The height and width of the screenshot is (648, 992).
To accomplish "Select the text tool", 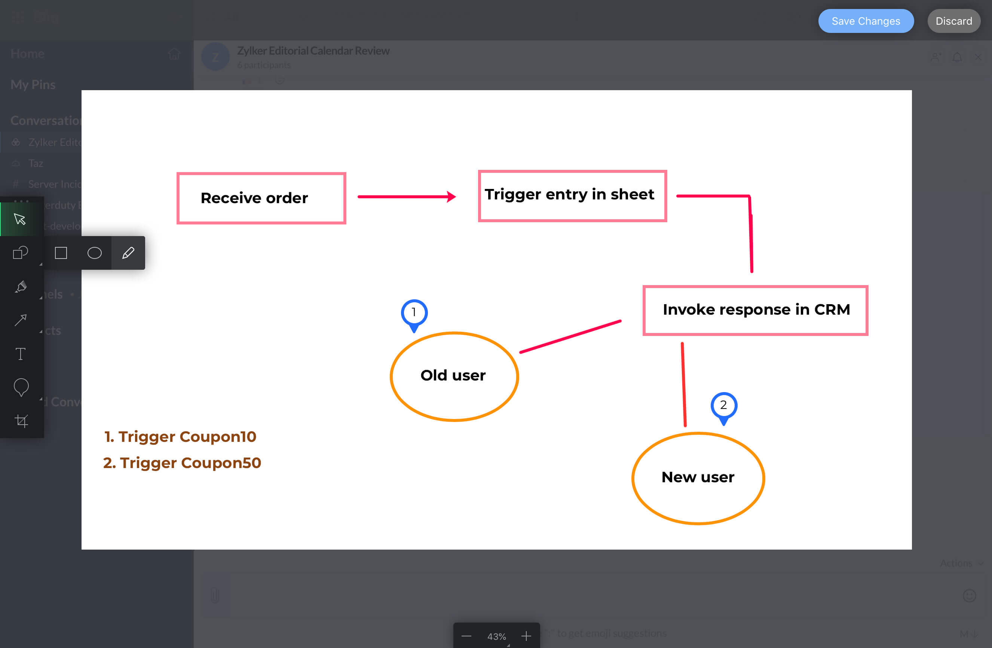I will (21, 354).
